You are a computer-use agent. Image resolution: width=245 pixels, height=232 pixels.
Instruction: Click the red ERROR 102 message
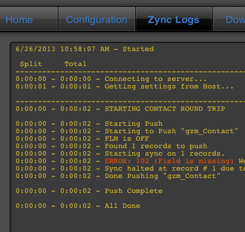(x=169, y=161)
